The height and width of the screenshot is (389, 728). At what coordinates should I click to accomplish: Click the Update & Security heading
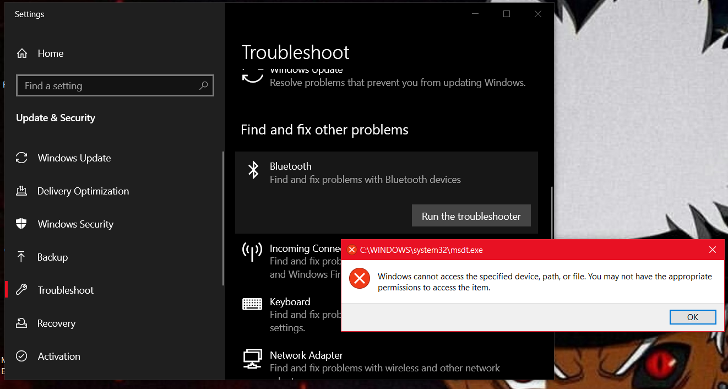point(56,118)
